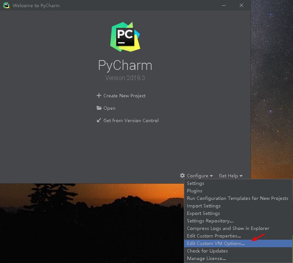Minimize the Welcome to PyCharm window
Viewport: 293px width, 263px height.
tap(224, 5)
